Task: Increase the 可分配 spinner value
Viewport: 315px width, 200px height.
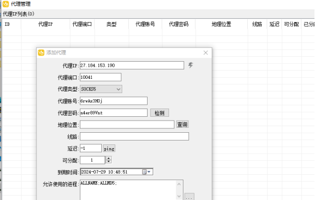Action: [108, 158]
